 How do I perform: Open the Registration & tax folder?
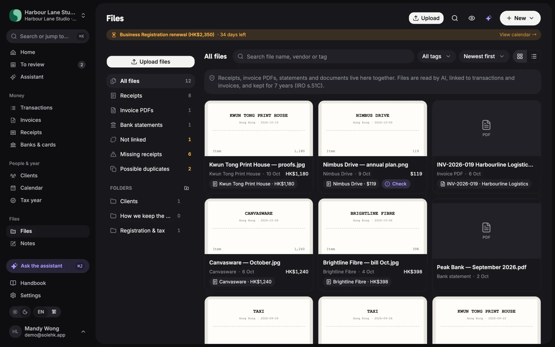[145, 231]
